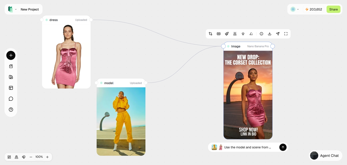Select the crop tool in image toolbar

pos(210,34)
